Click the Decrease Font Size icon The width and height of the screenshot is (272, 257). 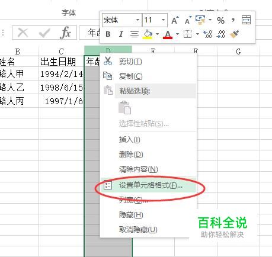188,20
